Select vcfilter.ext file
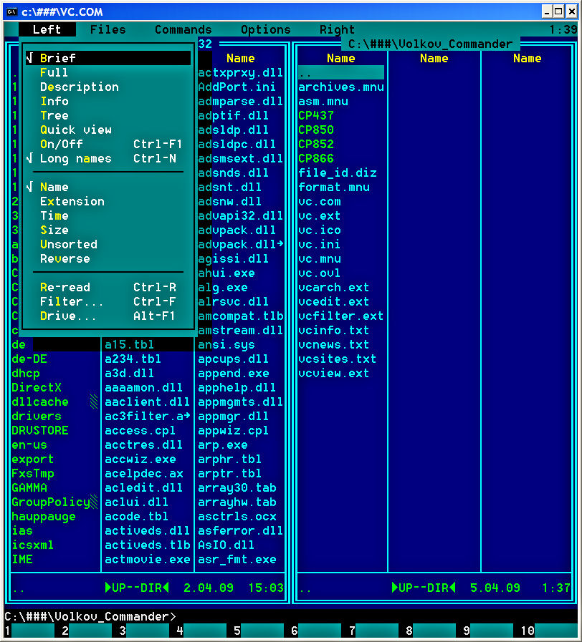This screenshot has height=642, width=582. pyautogui.click(x=341, y=316)
